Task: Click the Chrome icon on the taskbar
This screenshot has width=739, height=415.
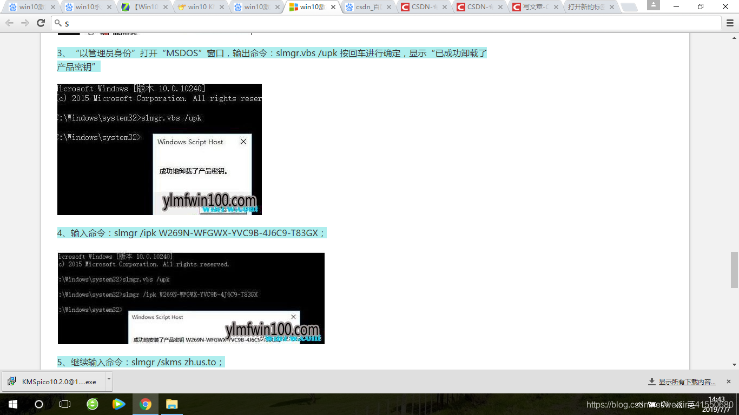Action: tap(145, 404)
